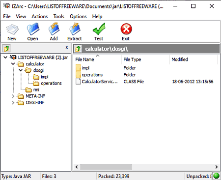Click the LISTOFFREEWARE (2).jar archive icon in tree

13,57
